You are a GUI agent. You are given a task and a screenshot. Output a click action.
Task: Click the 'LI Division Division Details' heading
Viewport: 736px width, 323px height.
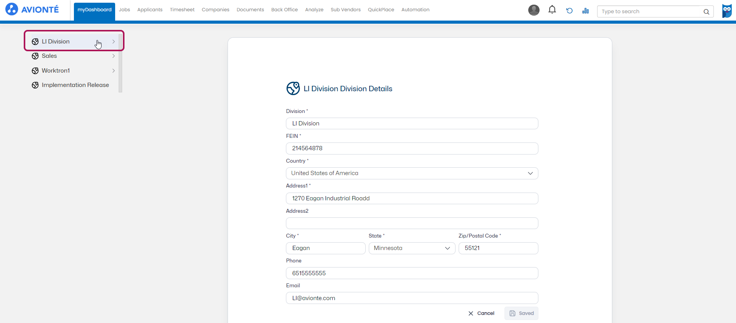348,89
